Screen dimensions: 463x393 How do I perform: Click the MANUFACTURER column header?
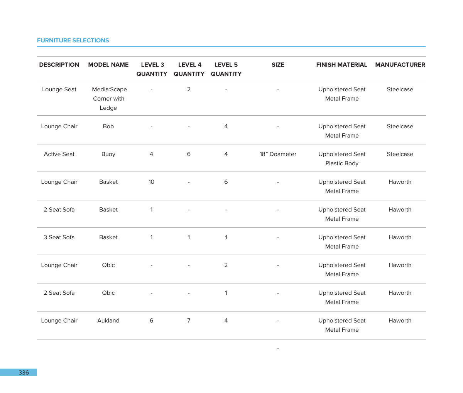(400, 65)
